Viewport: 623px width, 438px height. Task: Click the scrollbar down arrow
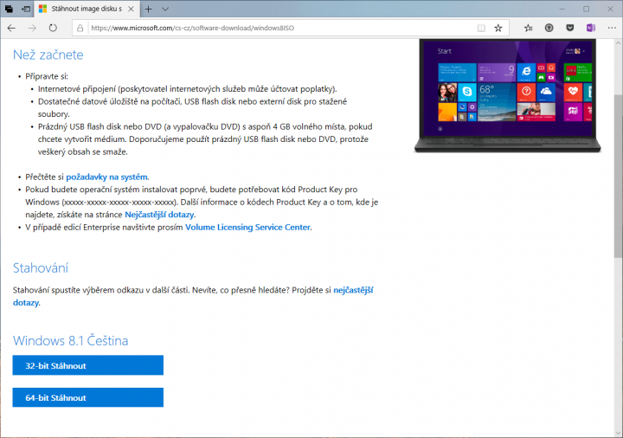[x=618, y=433]
